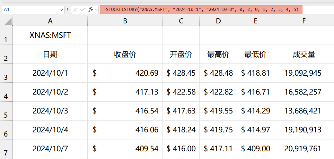This screenshot has width=334, height=159.
Task: Expand the Name Box dropdown arrow
Action: [x=61, y=10]
